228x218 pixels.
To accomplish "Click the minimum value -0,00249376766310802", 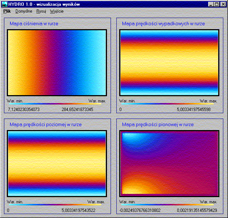I will click(x=140, y=210).
